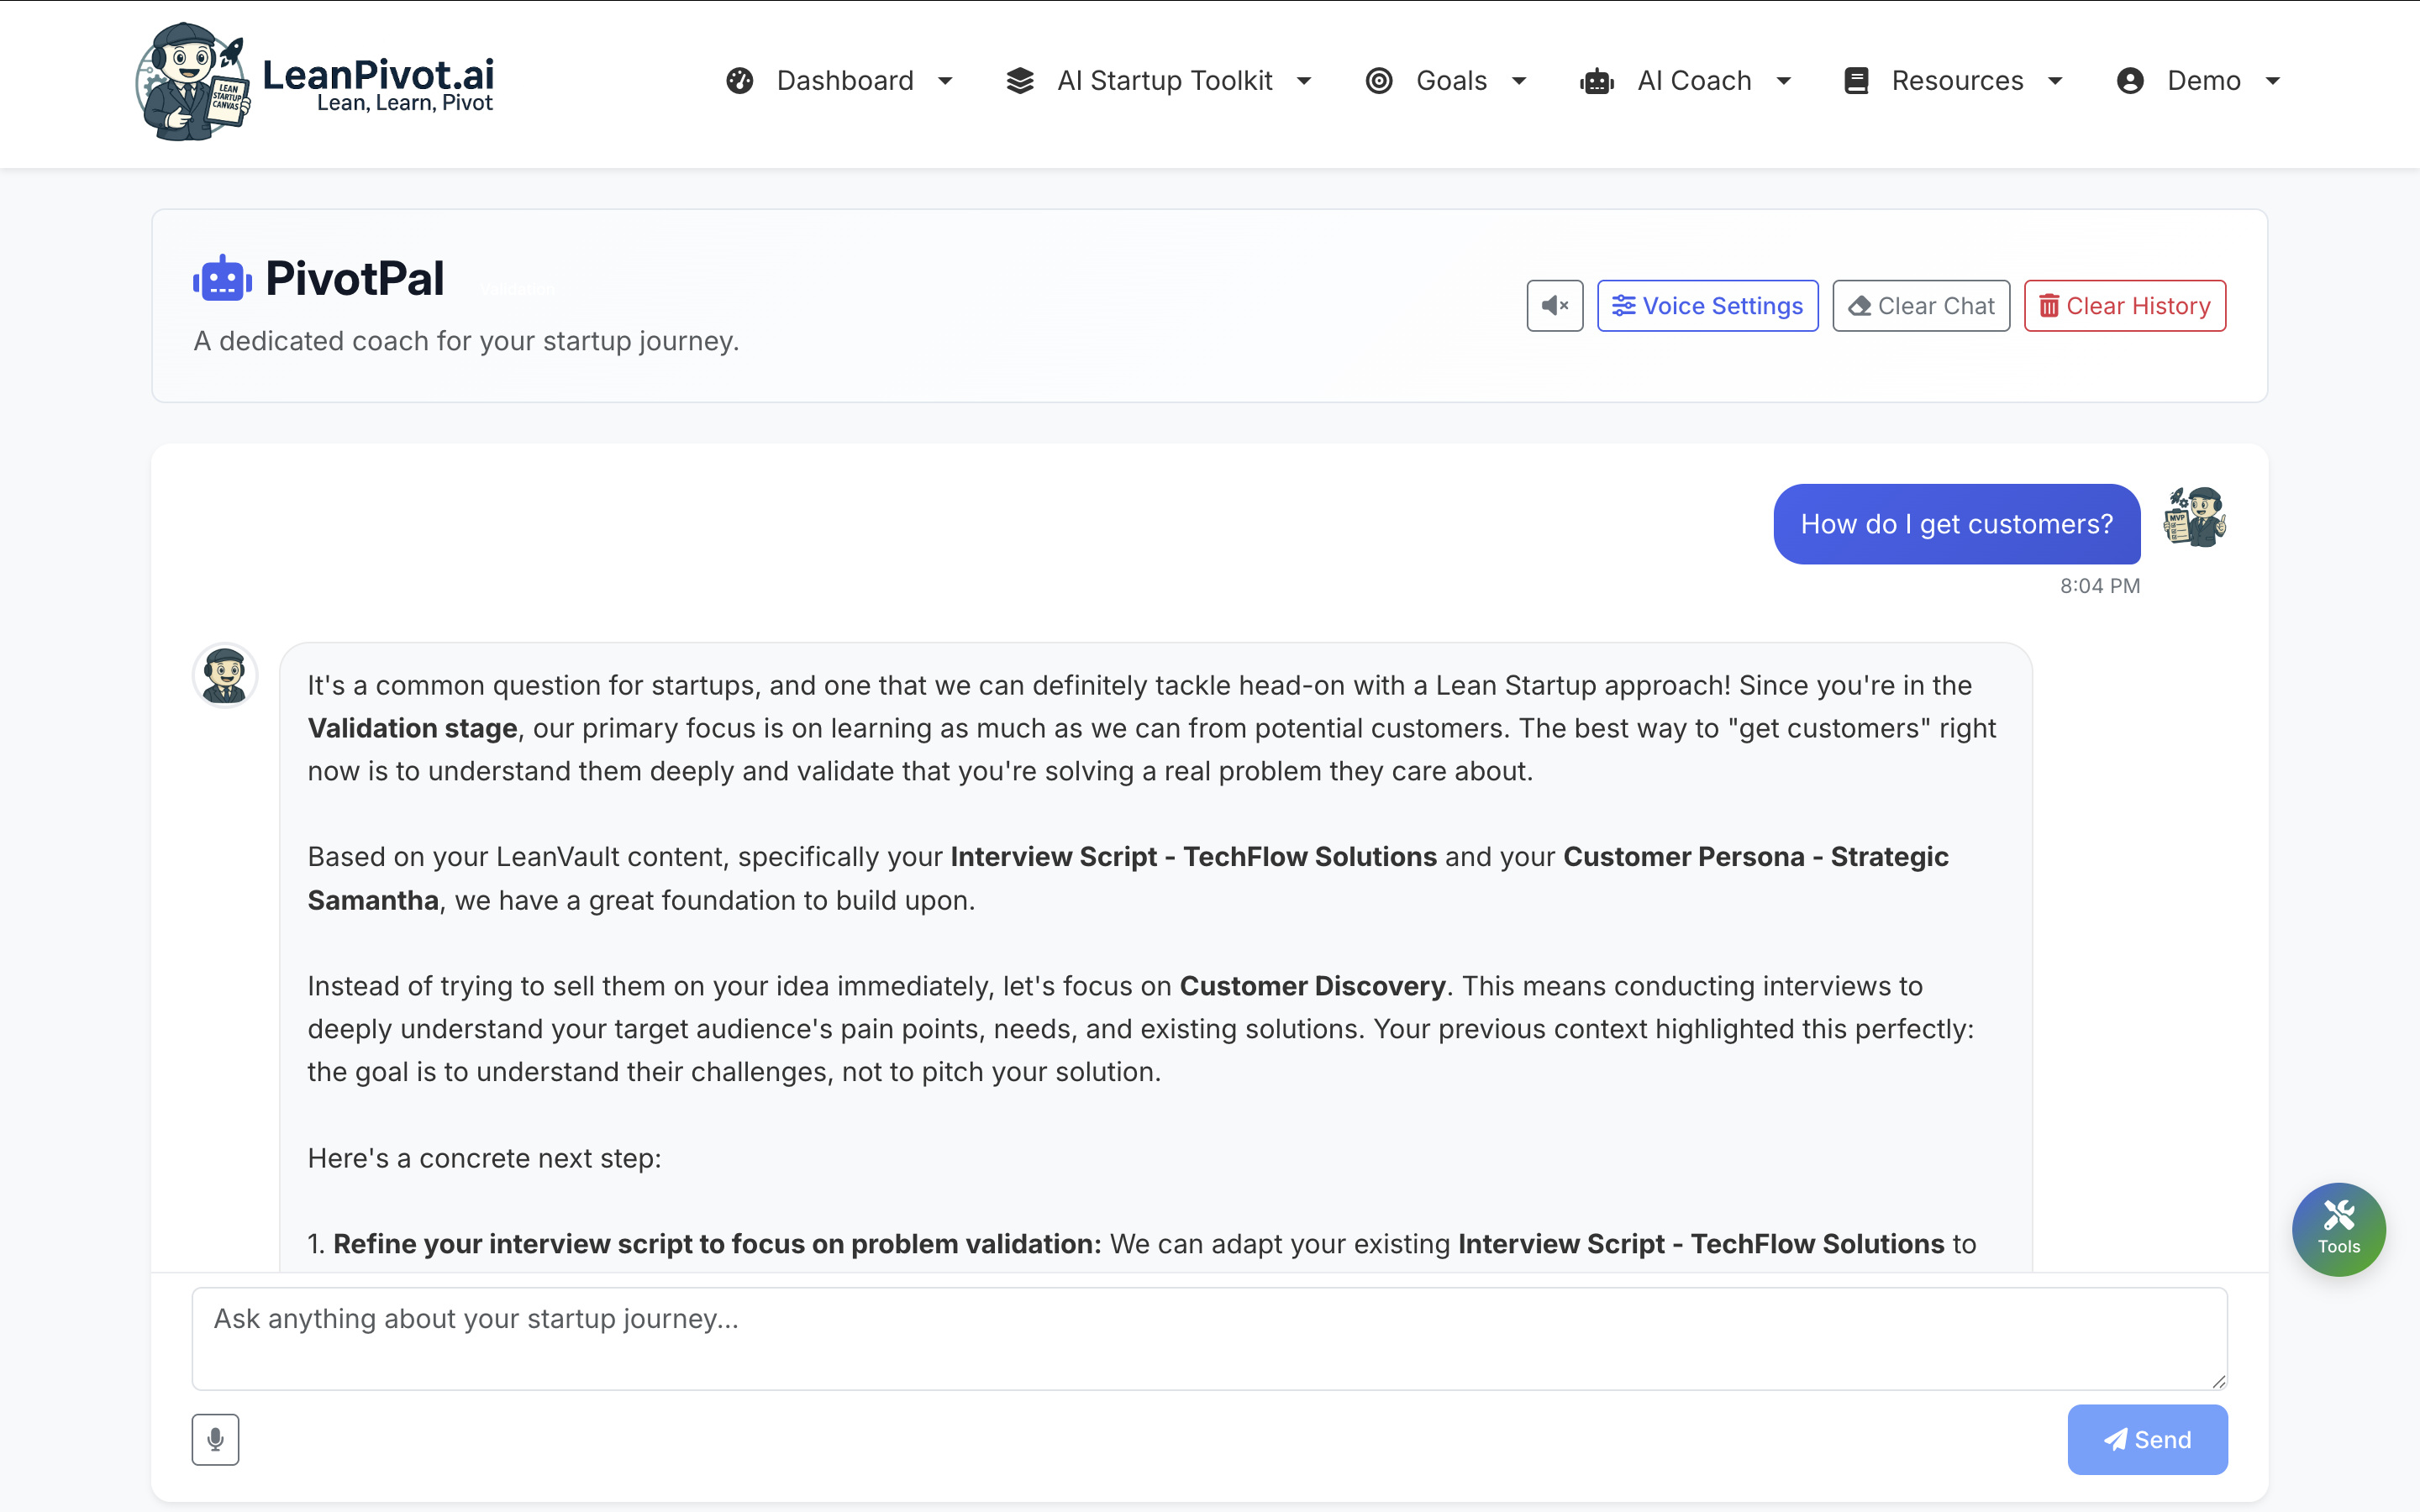Click the Dashboard gauge icon
2420x1512 pixels.
[740, 81]
